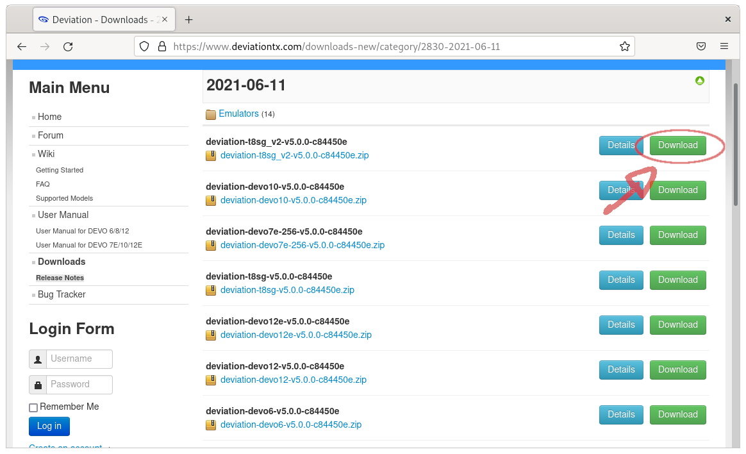Open the Emulators category link
The image size is (746, 454).
[239, 113]
